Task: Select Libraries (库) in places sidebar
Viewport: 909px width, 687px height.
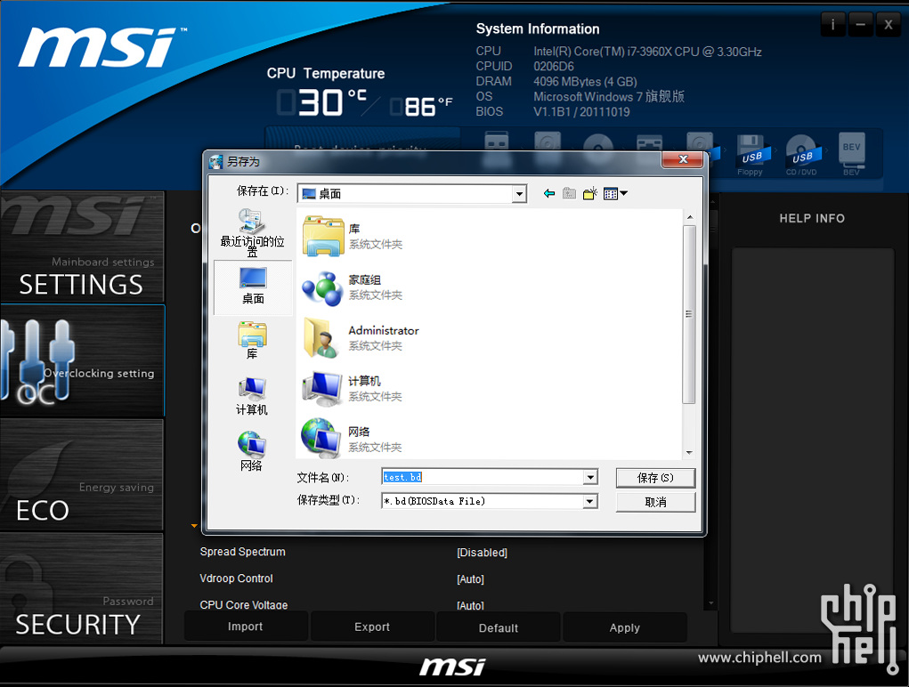Action: click(x=252, y=341)
